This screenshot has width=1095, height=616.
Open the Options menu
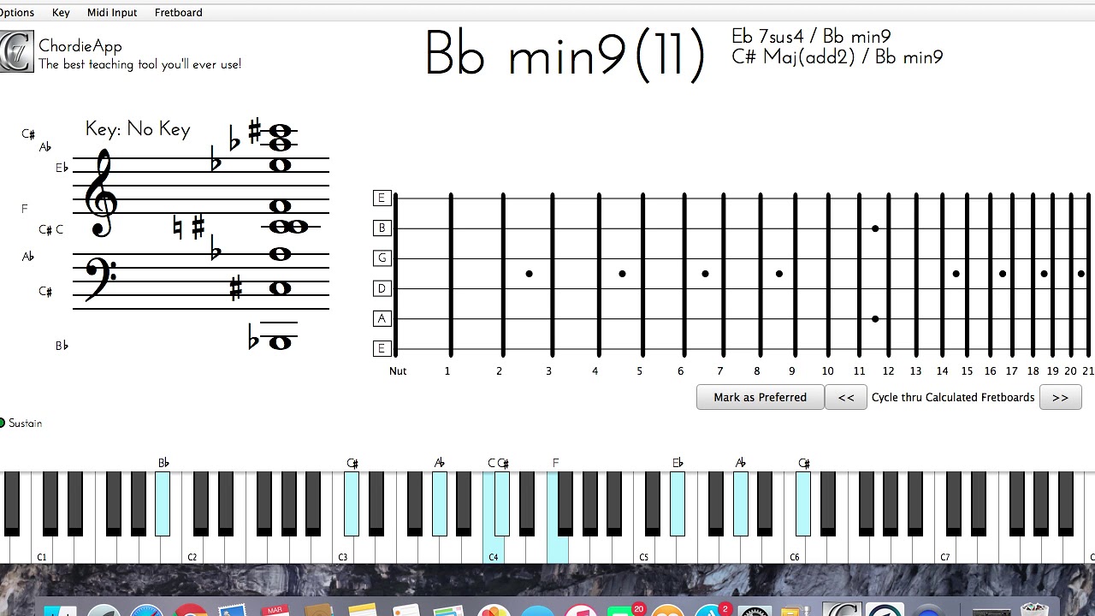pyautogui.click(x=16, y=12)
